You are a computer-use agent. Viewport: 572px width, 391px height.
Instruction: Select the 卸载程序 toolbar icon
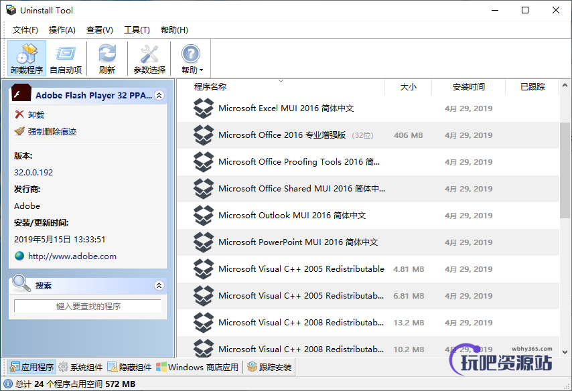click(x=27, y=58)
